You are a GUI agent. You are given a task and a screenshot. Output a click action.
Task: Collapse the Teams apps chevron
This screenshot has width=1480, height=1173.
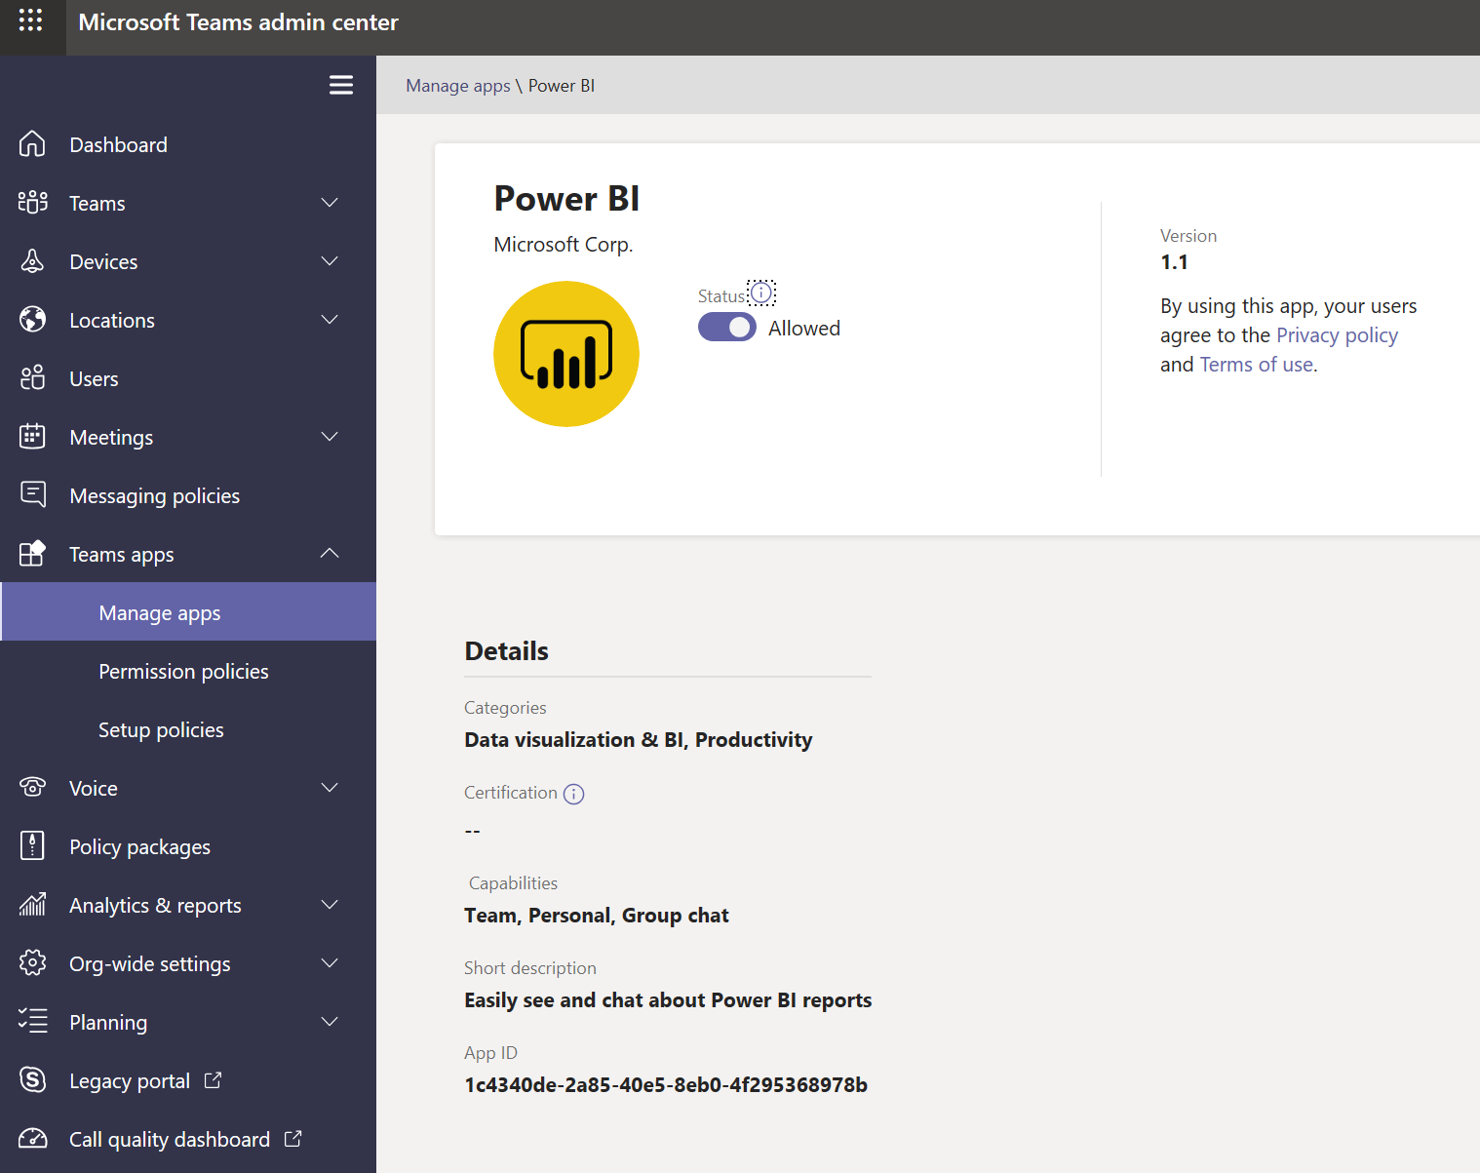coord(330,553)
